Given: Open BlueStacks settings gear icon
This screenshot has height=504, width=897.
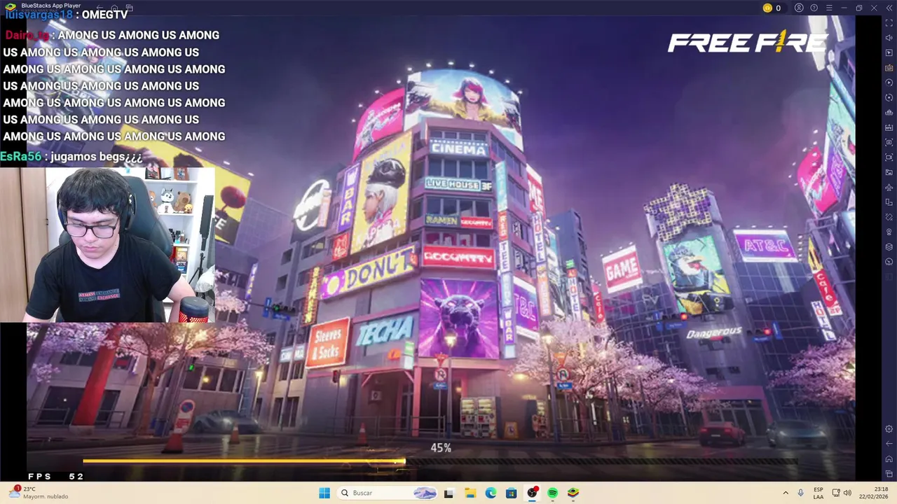Looking at the screenshot, I should point(889,429).
